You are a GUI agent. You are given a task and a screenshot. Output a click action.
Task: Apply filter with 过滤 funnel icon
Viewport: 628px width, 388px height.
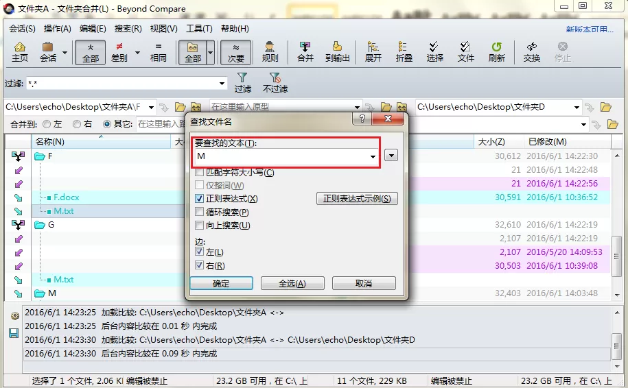[x=243, y=83]
